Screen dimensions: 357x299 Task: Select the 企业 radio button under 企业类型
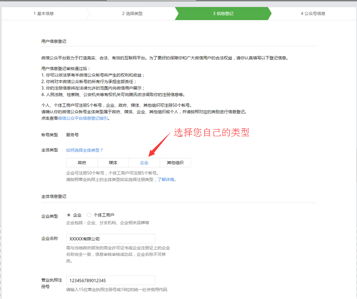tap(69, 215)
